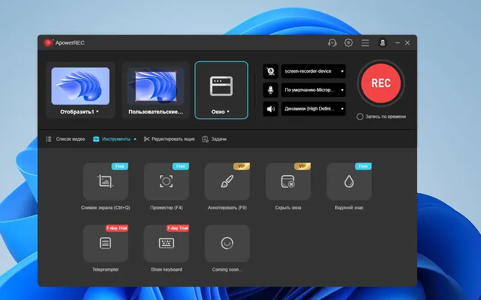481x300 pixels.
Task: Click the ApowerREC logo icon
Action: coord(48,43)
